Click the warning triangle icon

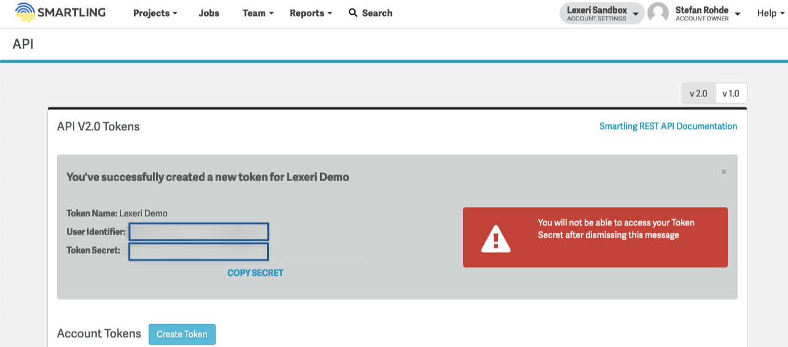496,238
